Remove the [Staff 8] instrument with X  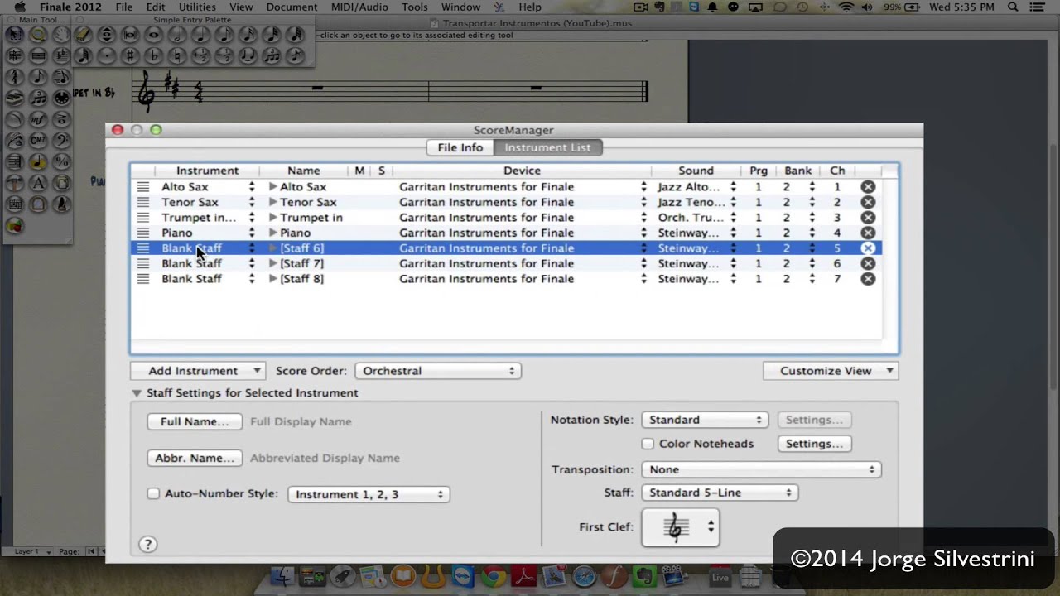pyautogui.click(x=868, y=279)
